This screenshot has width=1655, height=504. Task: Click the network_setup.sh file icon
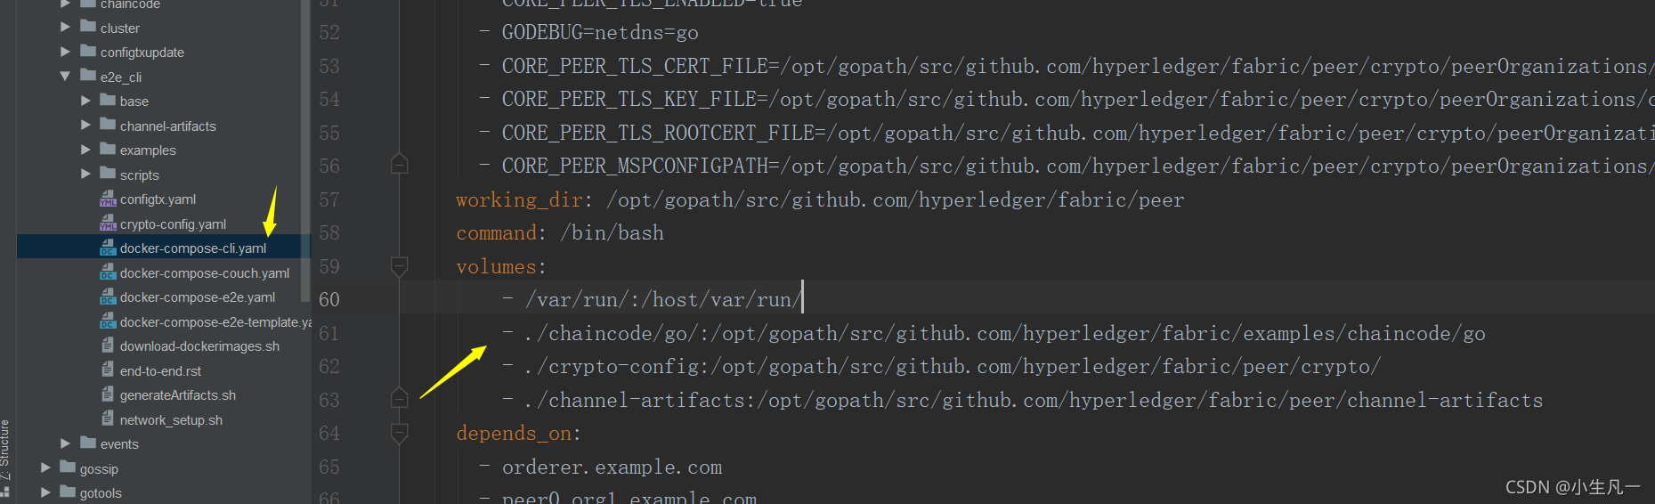108,419
